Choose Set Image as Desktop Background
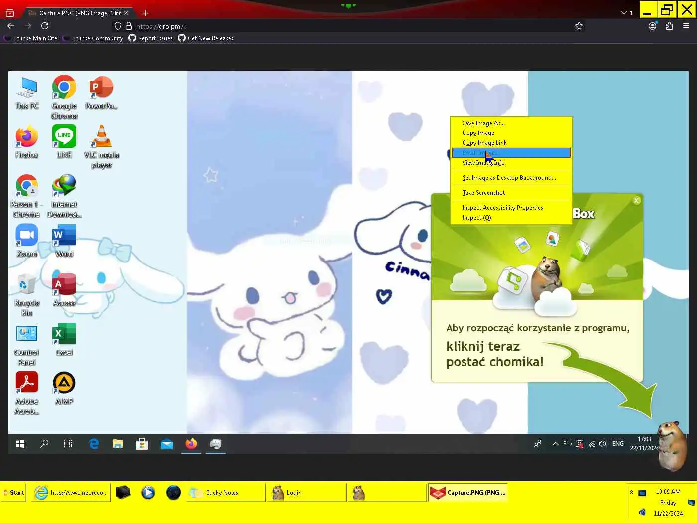 (x=511, y=178)
